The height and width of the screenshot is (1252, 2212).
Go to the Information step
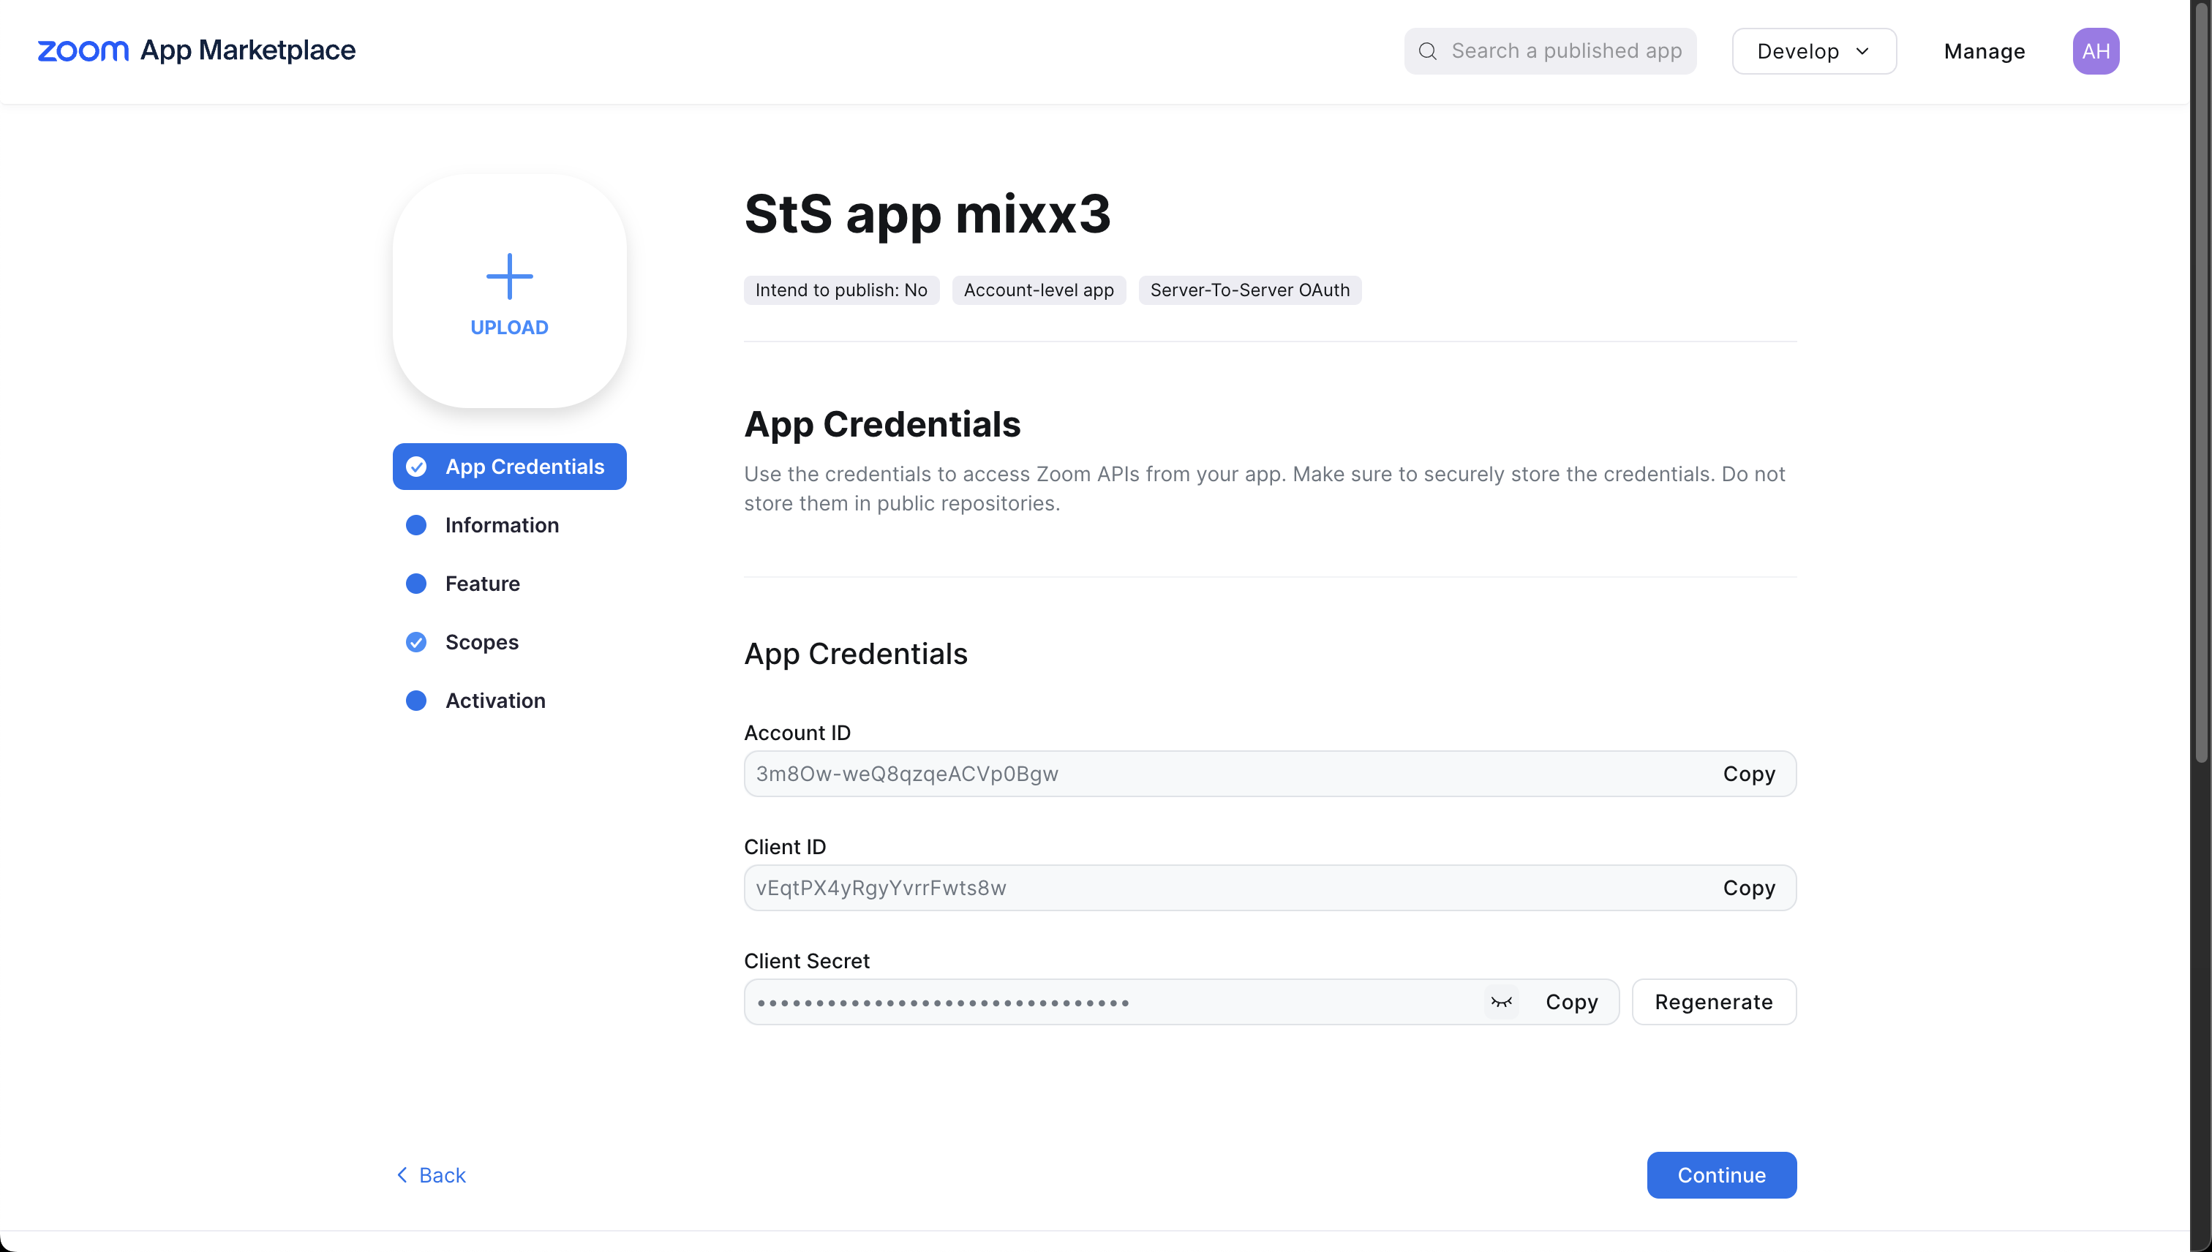coord(501,525)
